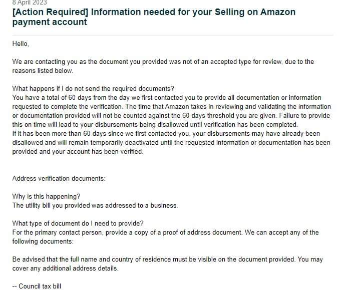Click the 'reasons listed below.' text
352x290 pixels.
click(43, 71)
